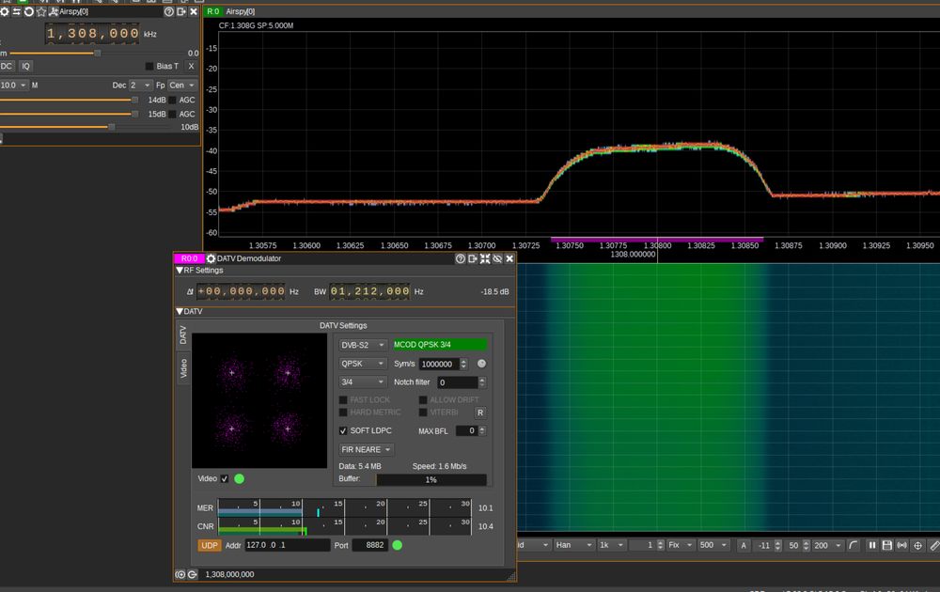Click the second icon in DATV status bar
Screen dimensions: 940x592
pos(192,574)
